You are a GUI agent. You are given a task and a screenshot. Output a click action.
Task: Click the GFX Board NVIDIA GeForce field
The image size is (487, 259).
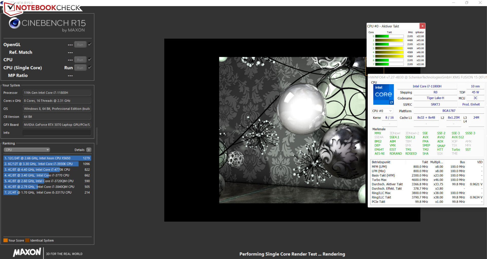coord(57,125)
